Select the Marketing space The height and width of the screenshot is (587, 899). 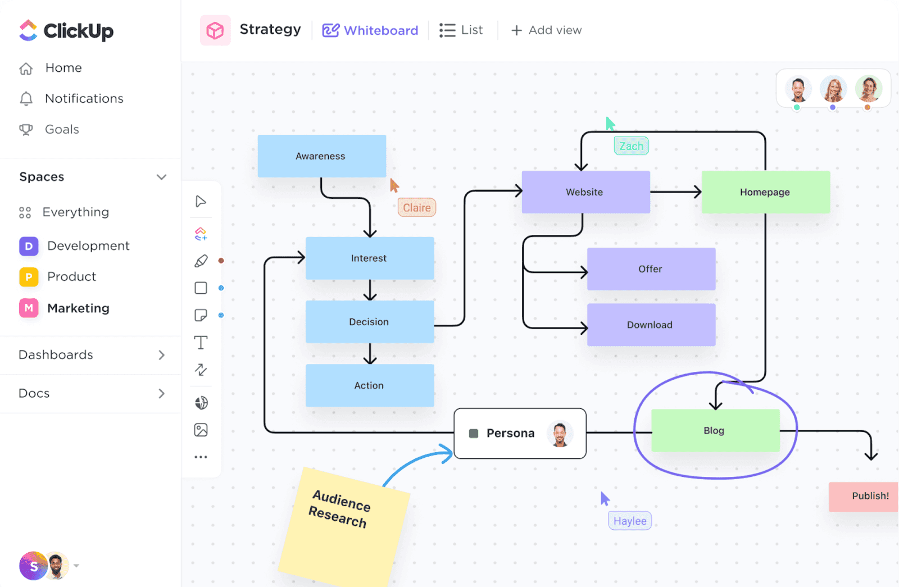78,308
